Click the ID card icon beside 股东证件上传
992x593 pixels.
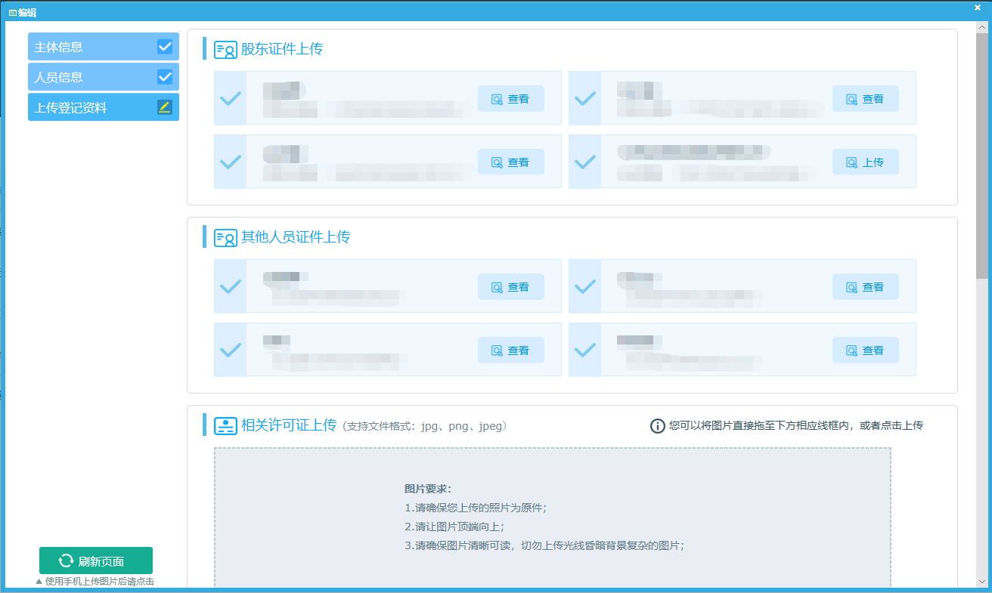225,50
